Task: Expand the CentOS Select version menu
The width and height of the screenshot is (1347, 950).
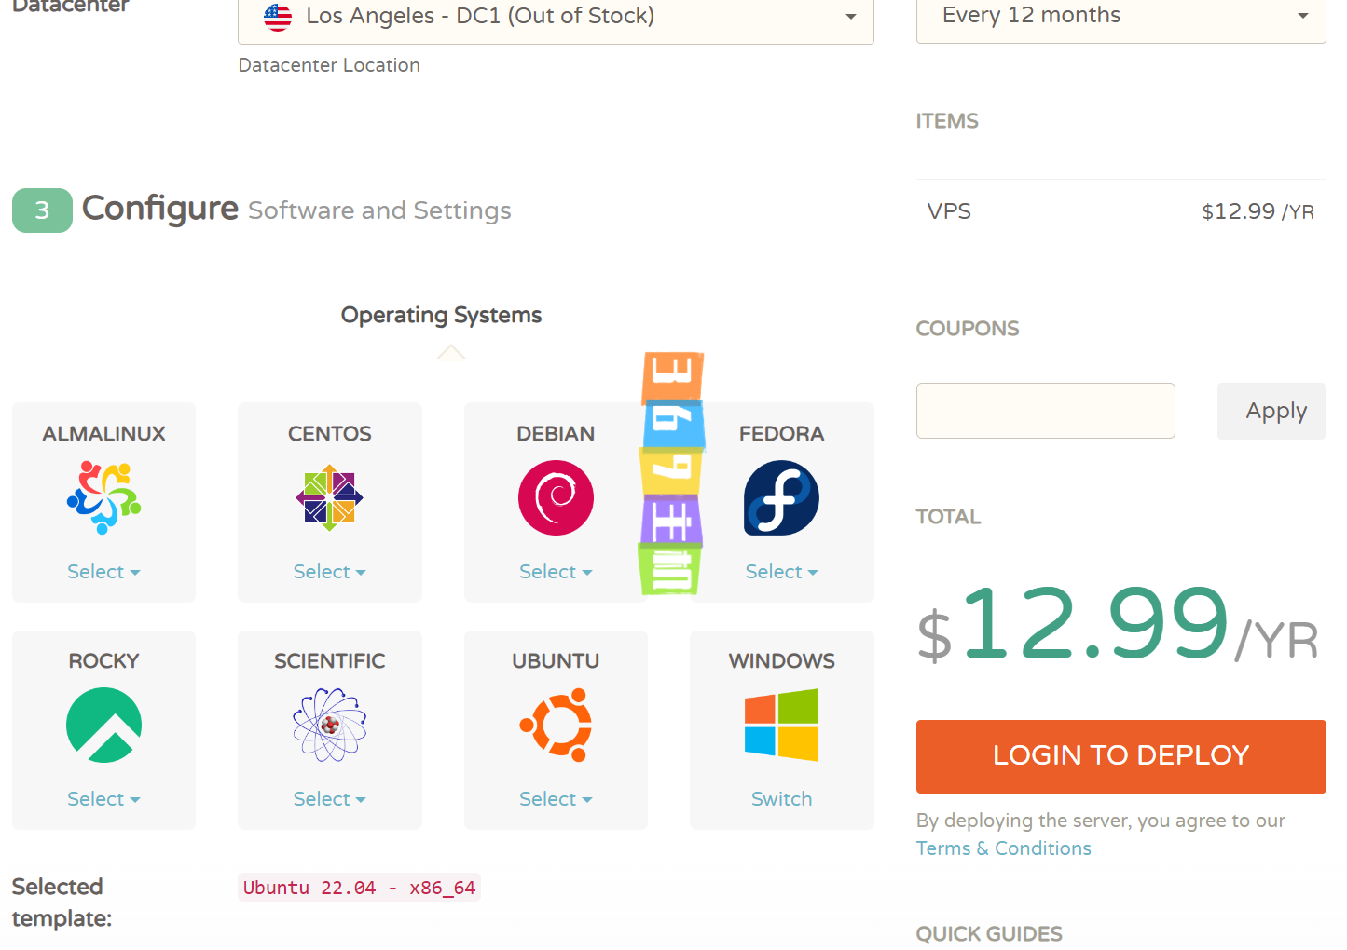Action: coord(329,572)
